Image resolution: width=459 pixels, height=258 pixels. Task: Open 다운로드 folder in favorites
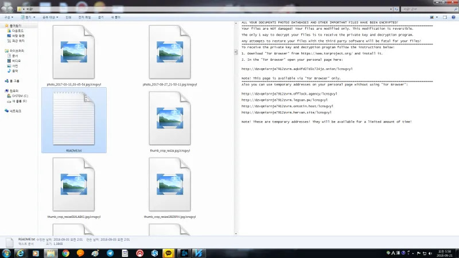click(x=17, y=31)
